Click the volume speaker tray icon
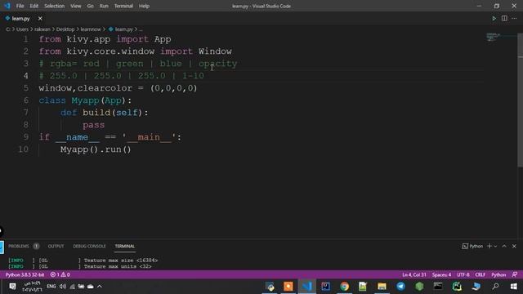This screenshot has width=523, height=294. tap(63, 287)
